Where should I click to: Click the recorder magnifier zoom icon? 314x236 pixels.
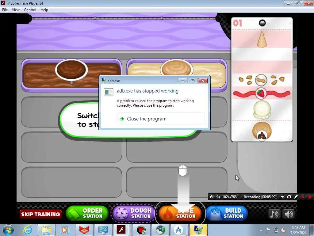coord(218,197)
